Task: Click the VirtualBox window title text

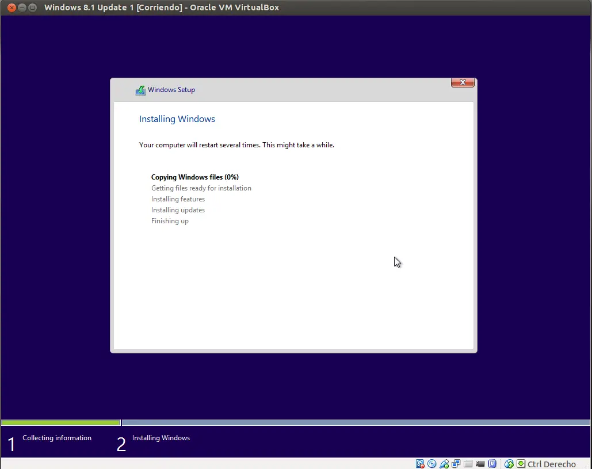Action: (x=162, y=7)
